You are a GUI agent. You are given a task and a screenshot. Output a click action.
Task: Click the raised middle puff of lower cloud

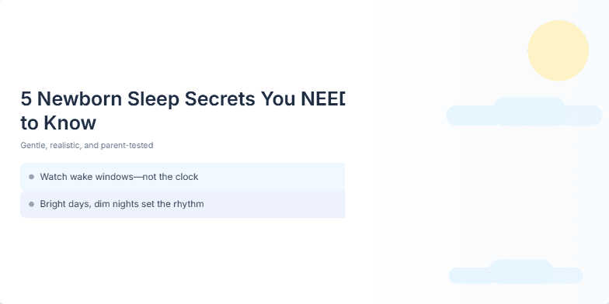pos(520,271)
